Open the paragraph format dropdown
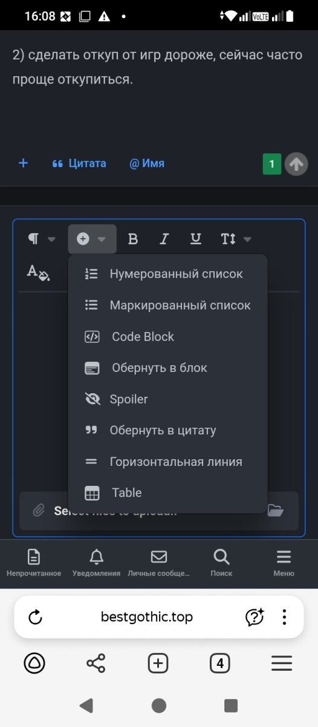 click(x=41, y=239)
